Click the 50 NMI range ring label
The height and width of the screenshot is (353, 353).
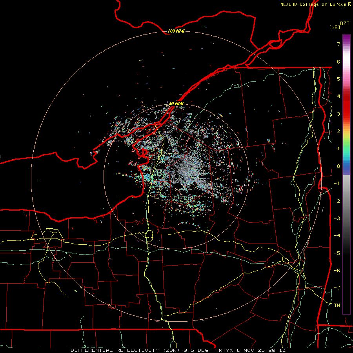(176, 104)
